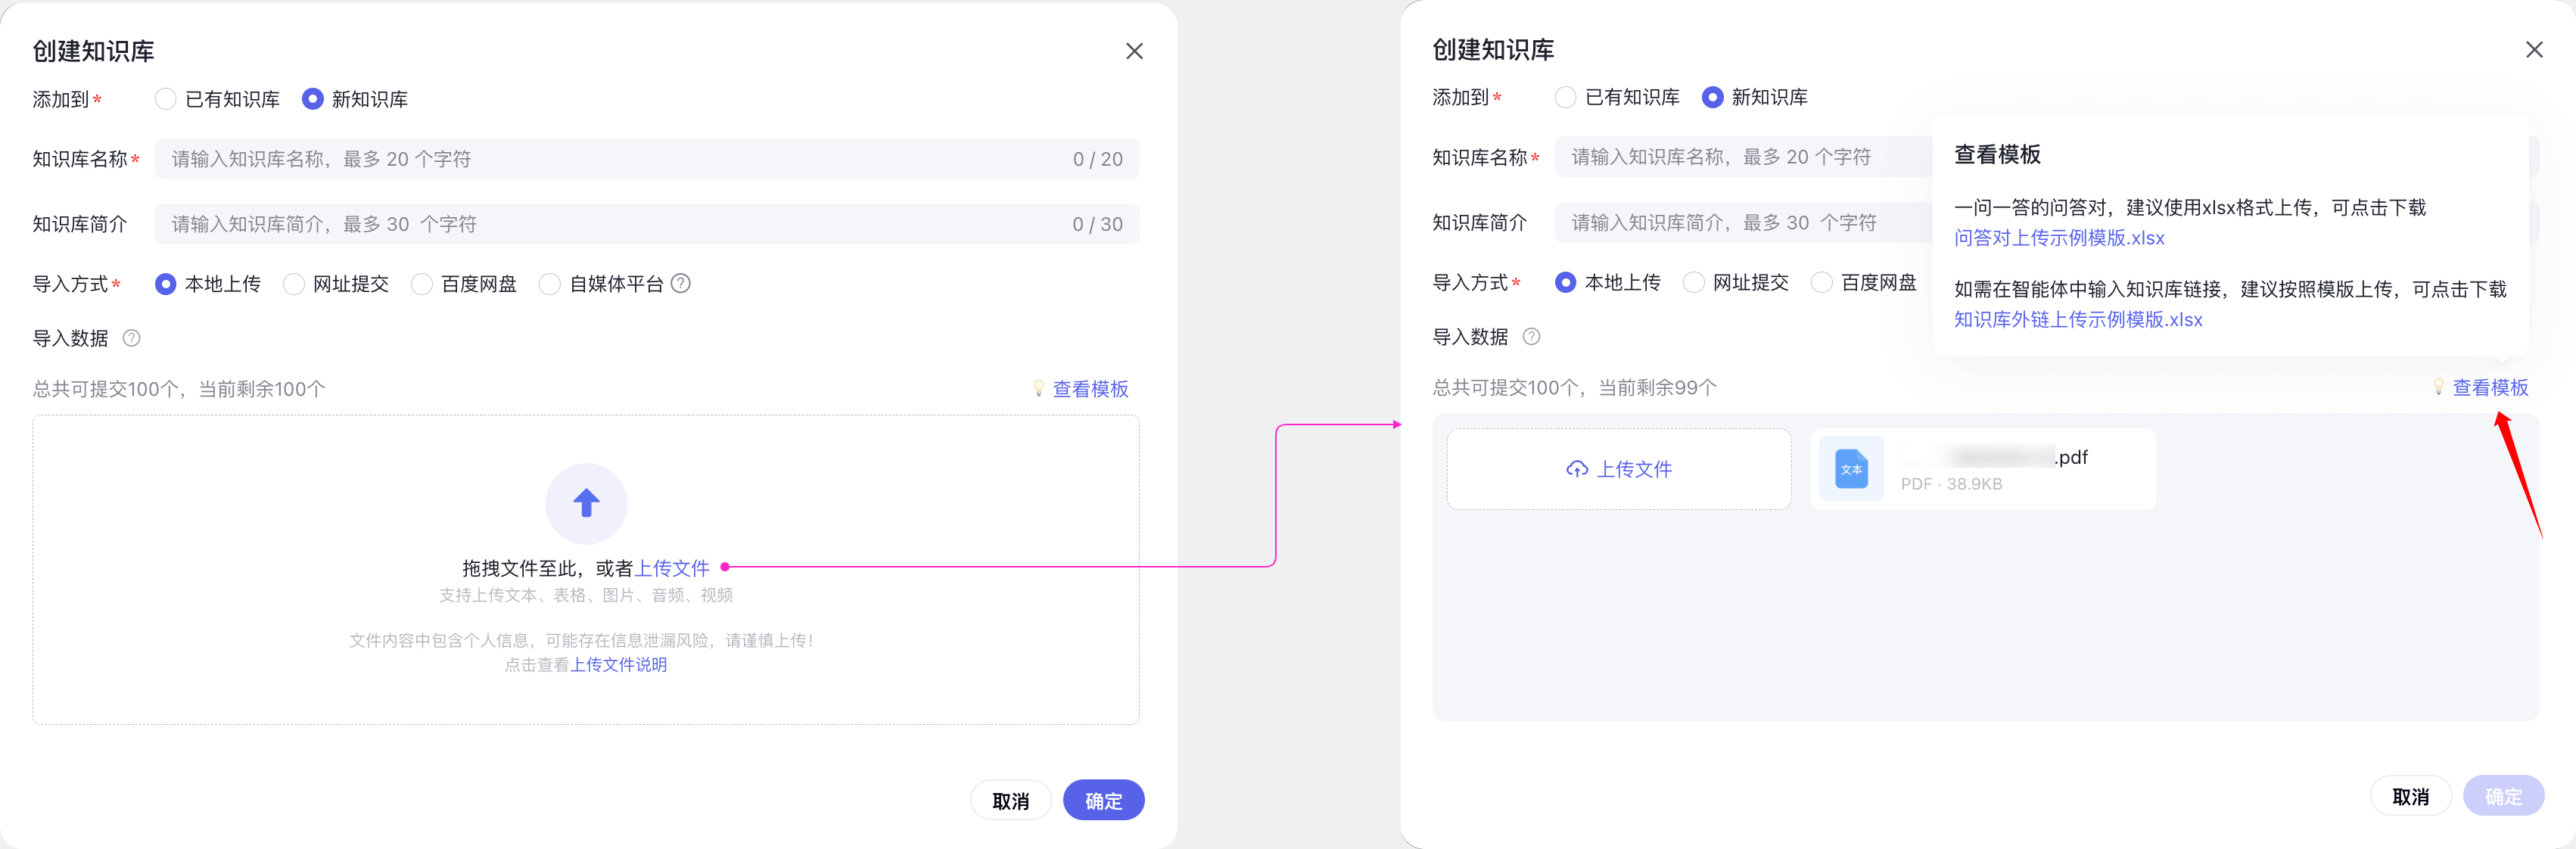Click 上传文件说明 link in upload area

618,665
